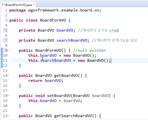148x120 pixels.
Task: Click the underlined word crud in comment
Action: 114,30
